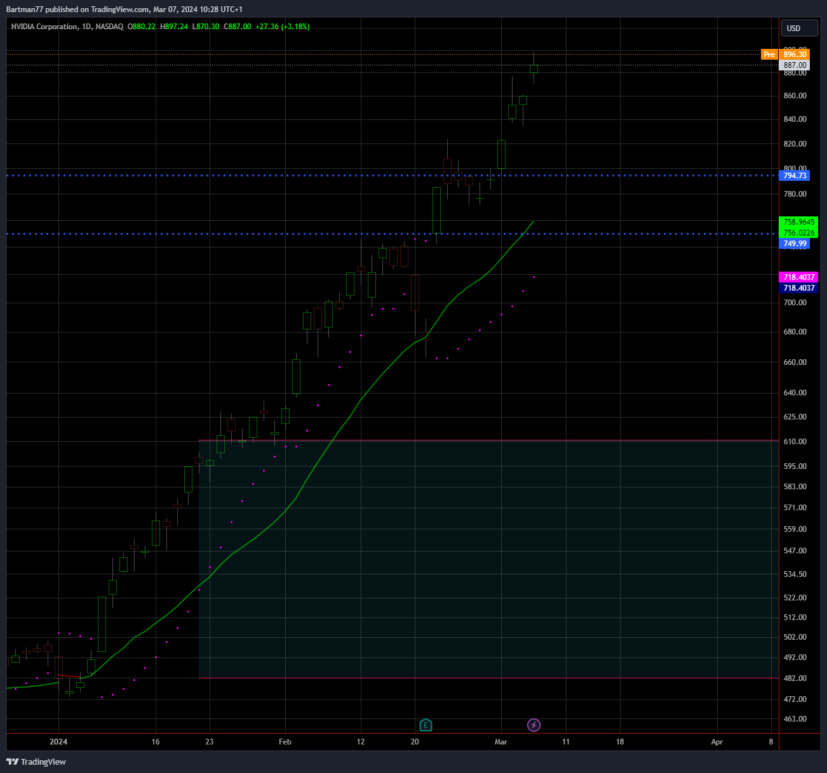Select the blue 749.99 price level tag
Screen dimensions: 827x773
coord(795,244)
